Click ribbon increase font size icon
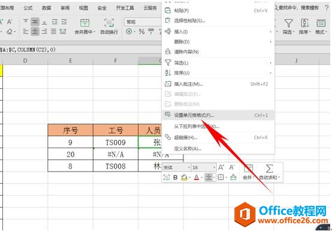The width and height of the screenshot is (332, 231). (x=1, y=22)
